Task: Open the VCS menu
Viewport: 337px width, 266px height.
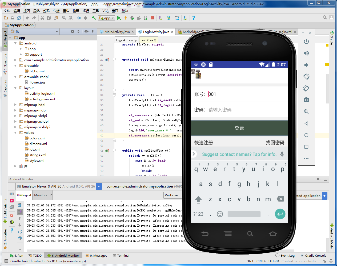Action: (x=105, y=11)
